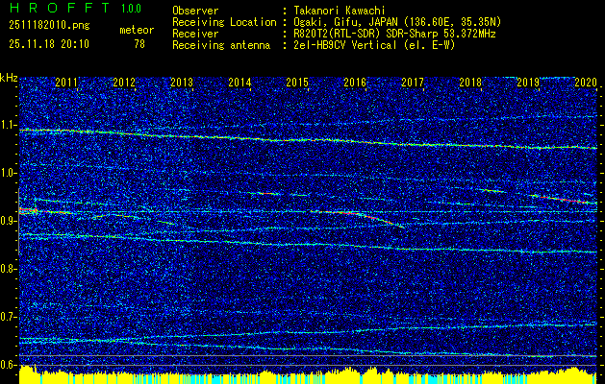Click the 2014 time marker
Viewport: 605px width, 384px height.
[x=239, y=84]
